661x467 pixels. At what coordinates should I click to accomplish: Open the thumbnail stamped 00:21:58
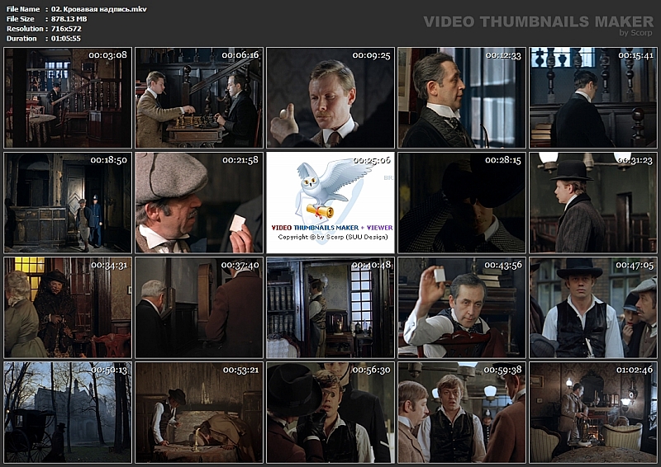click(x=199, y=202)
